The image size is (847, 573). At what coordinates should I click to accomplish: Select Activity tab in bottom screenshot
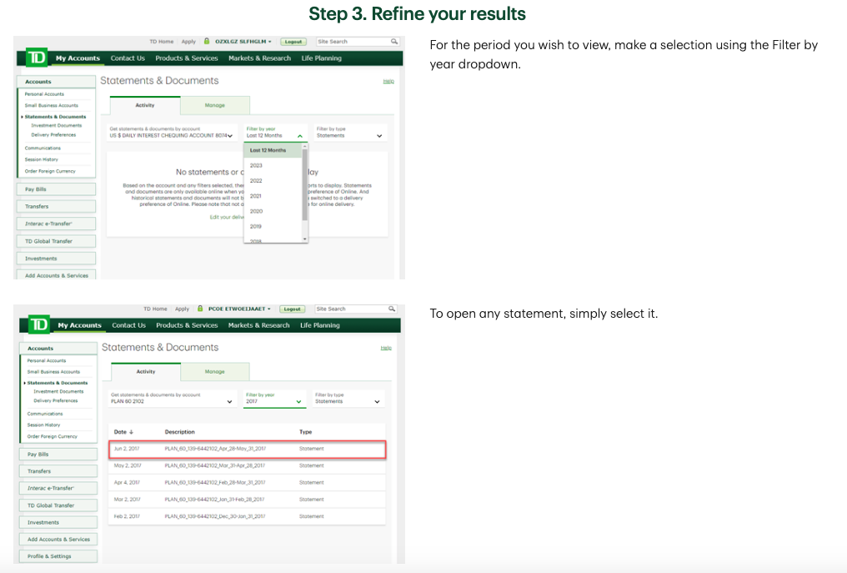click(x=146, y=372)
